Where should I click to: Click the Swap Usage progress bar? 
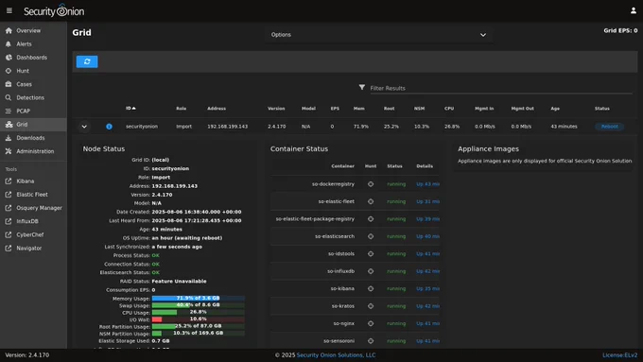point(199,305)
